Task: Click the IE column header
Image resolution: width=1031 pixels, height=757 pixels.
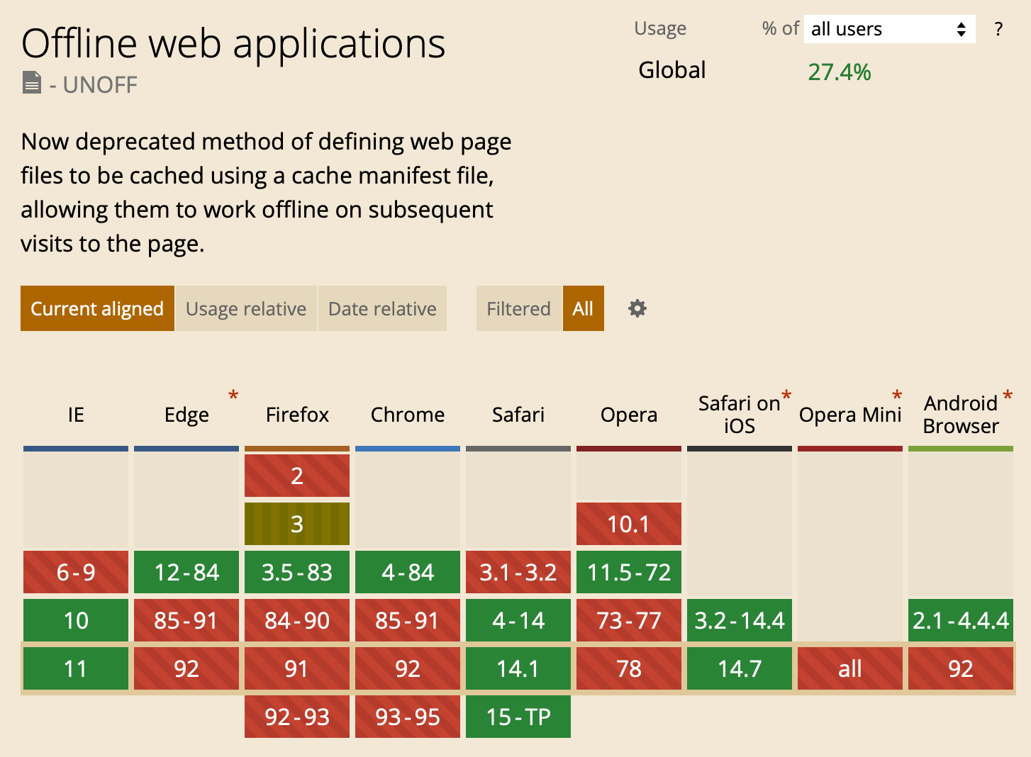Action: click(76, 415)
